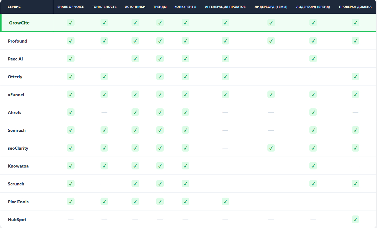Click the Источники column header
This screenshot has width=377, height=228.
135,7
